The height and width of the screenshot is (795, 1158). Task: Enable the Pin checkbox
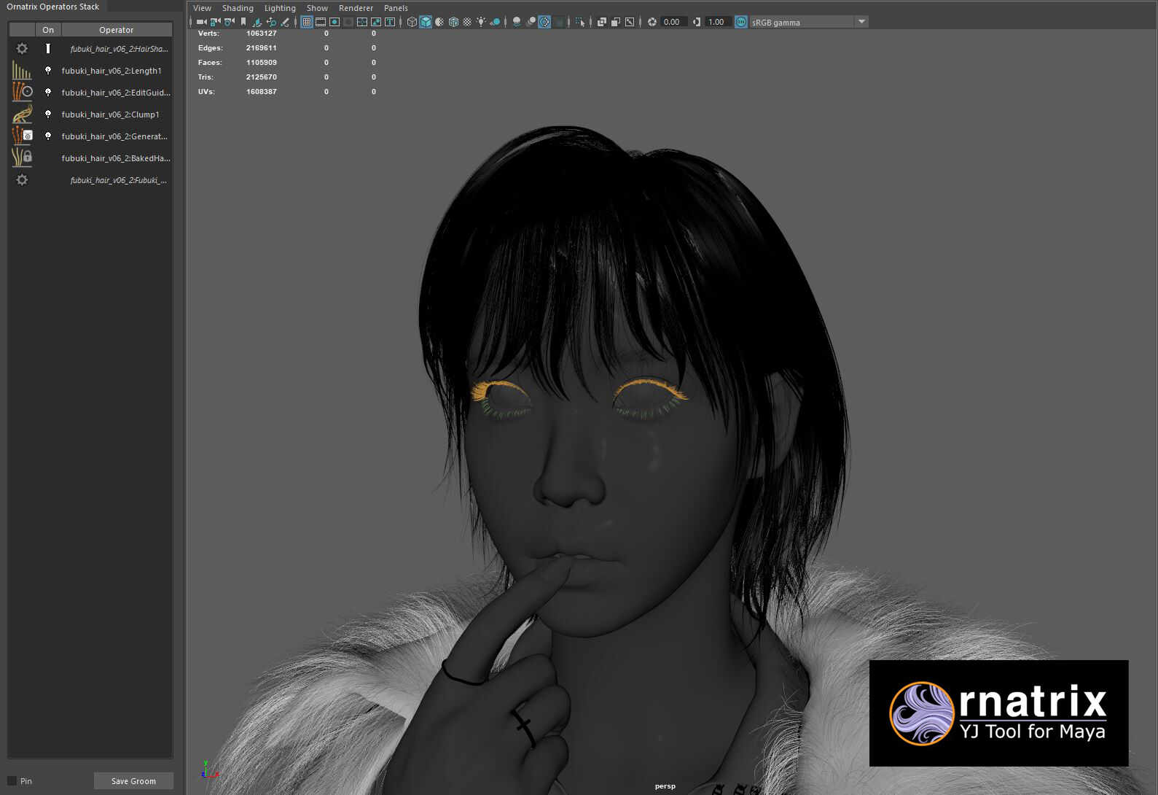click(12, 780)
